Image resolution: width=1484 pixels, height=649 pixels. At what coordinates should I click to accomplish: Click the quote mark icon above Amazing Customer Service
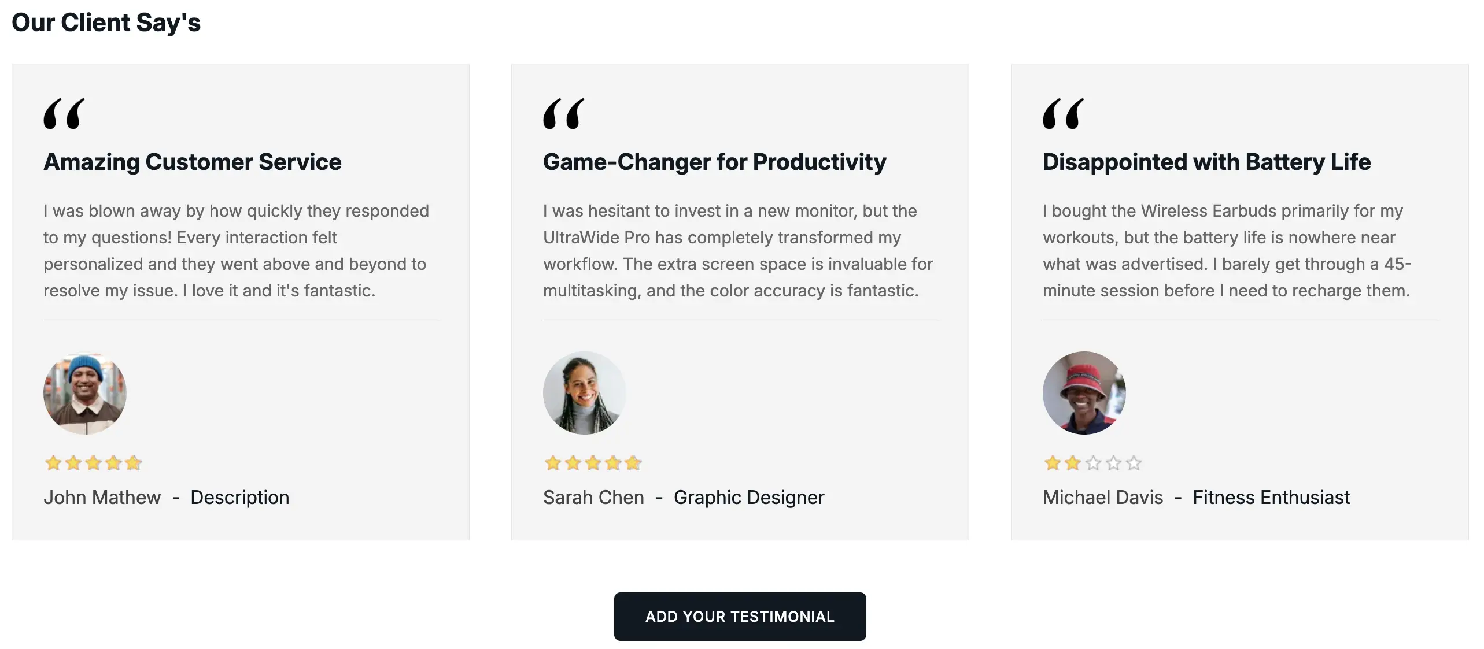64,113
